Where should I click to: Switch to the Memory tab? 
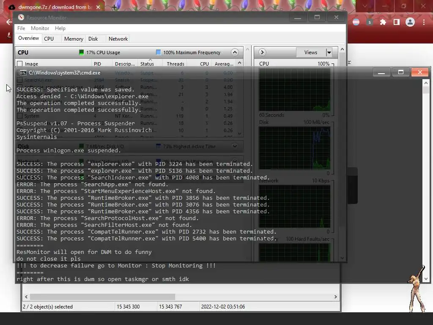pyautogui.click(x=74, y=39)
